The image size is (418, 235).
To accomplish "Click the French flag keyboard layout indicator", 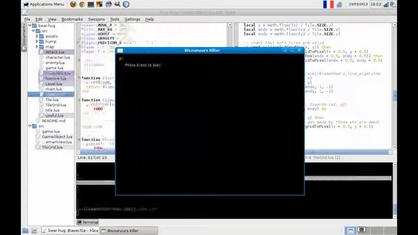I will click(x=328, y=5).
